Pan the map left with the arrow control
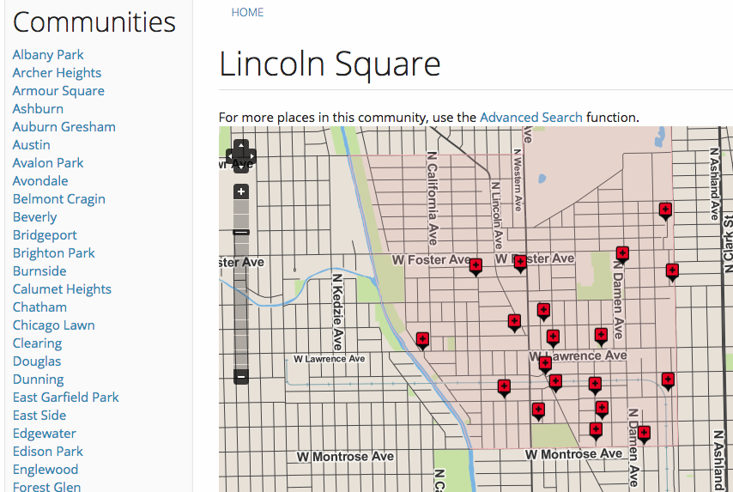The height and width of the screenshot is (492, 733). pyautogui.click(x=231, y=155)
